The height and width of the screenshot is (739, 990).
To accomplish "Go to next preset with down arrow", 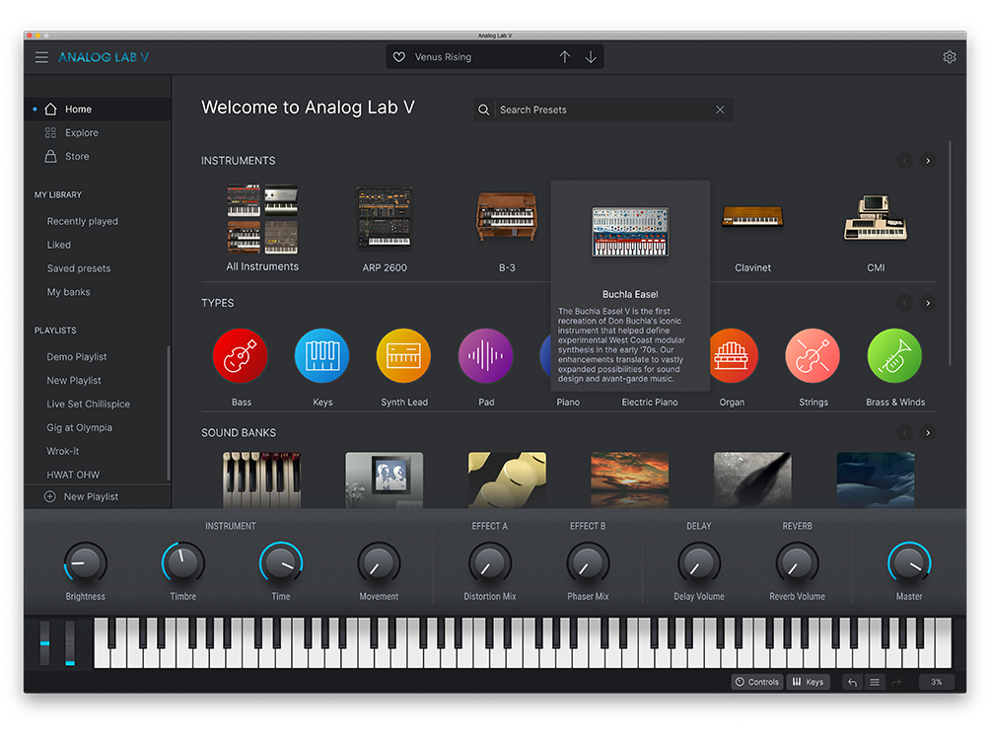I will pos(591,57).
